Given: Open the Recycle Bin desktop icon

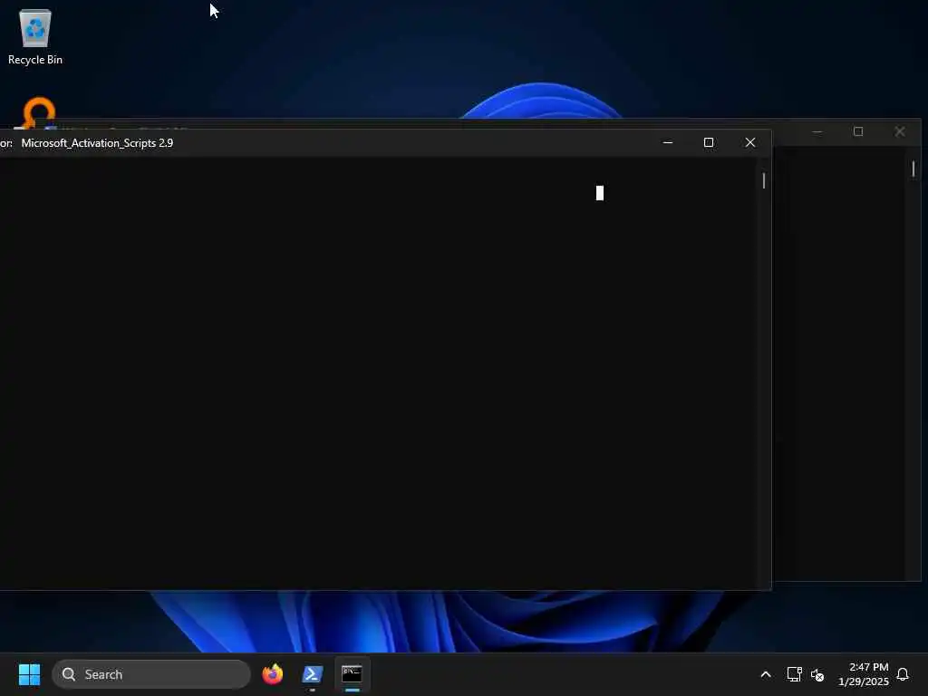Looking at the screenshot, I should (35, 36).
